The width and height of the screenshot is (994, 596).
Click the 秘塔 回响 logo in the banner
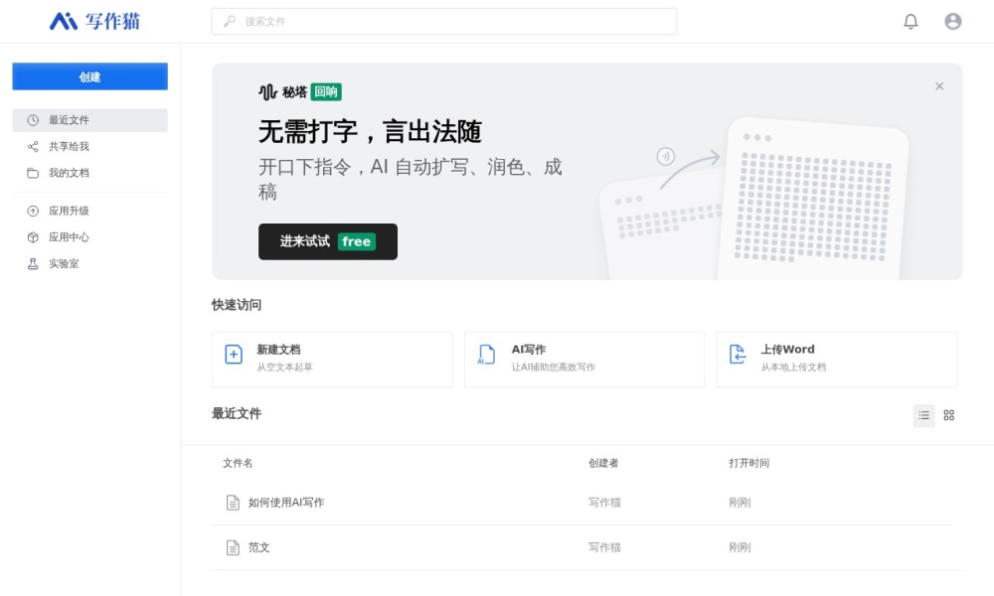click(x=300, y=91)
